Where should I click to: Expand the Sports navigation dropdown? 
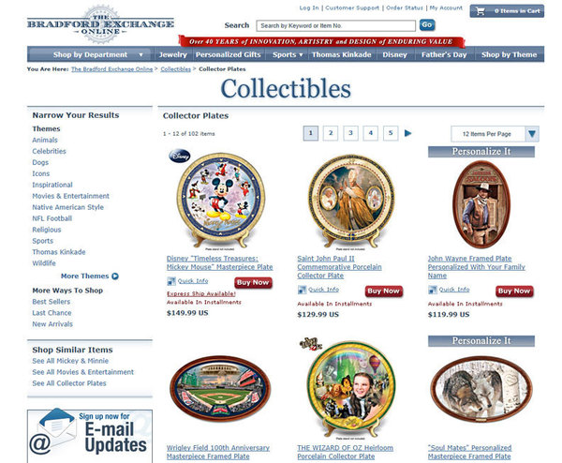[x=288, y=55]
